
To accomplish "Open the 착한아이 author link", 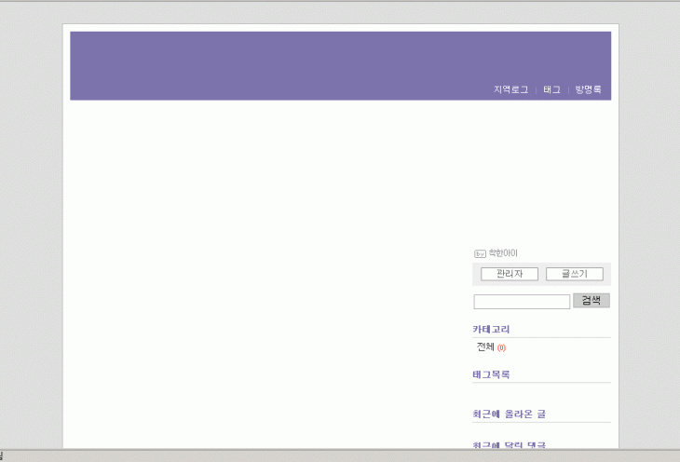I will (x=503, y=253).
